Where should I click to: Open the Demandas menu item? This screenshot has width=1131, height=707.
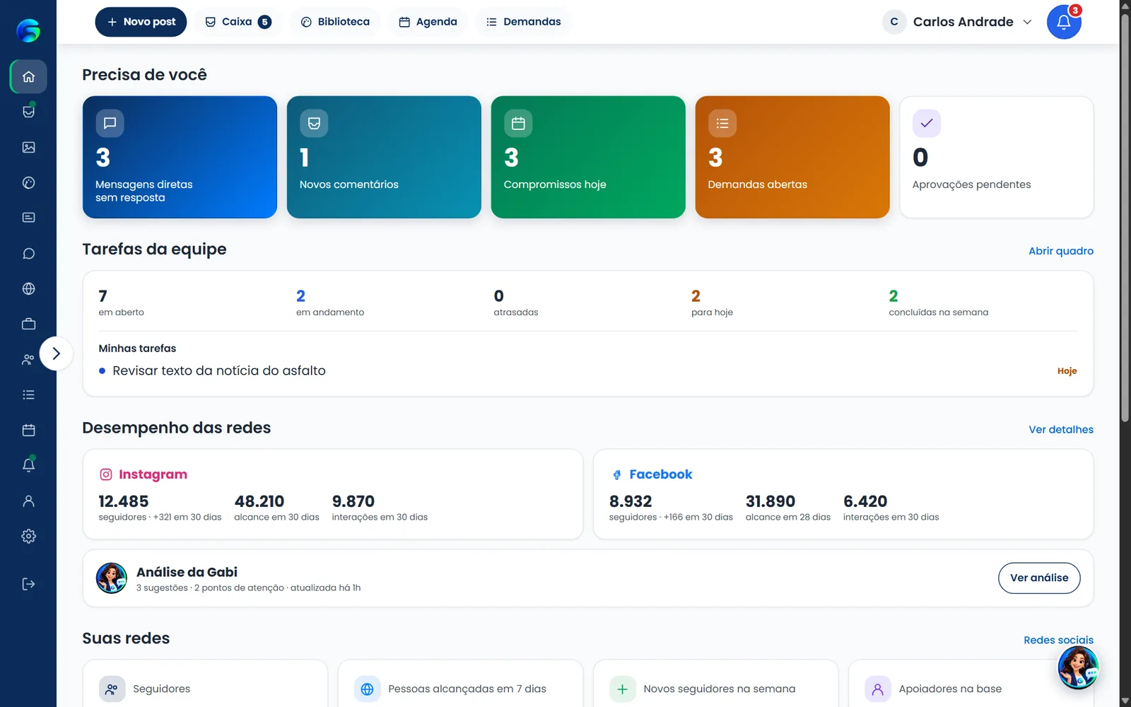523,22
